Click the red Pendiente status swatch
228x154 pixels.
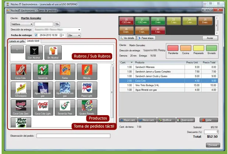pyautogui.click(x=173, y=48)
